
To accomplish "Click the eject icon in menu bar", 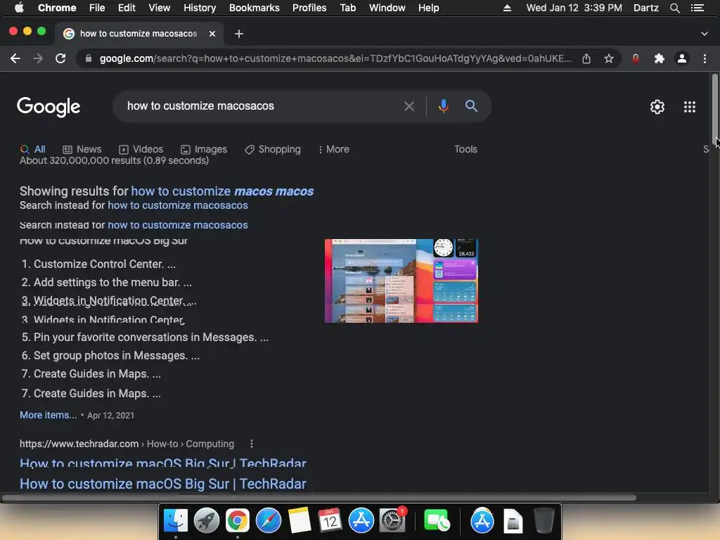I will (507, 8).
